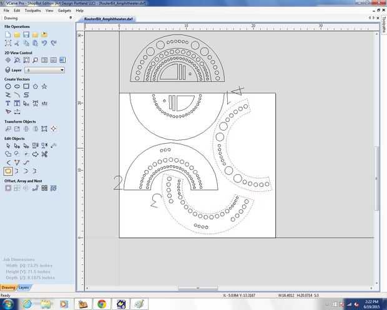The height and width of the screenshot is (310, 387).
Task: Open the distort objects tool in Transform
Action: [x=44, y=129]
